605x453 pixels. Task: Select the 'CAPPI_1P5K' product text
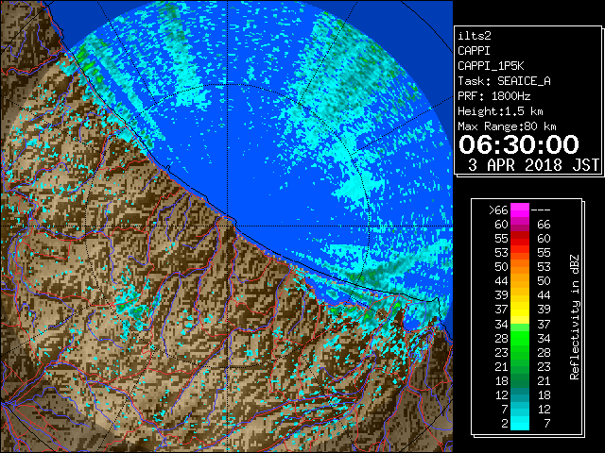[491, 66]
